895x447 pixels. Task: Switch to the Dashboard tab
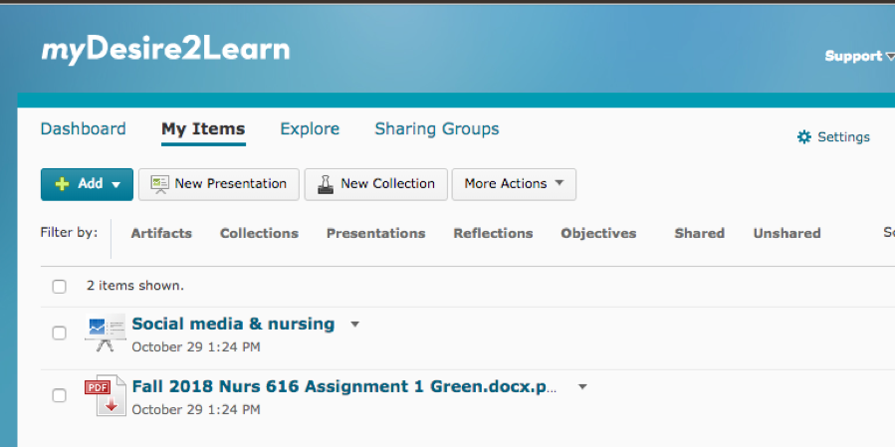[x=84, y=129]
